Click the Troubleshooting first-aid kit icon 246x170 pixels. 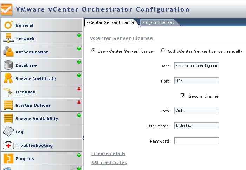8,145
